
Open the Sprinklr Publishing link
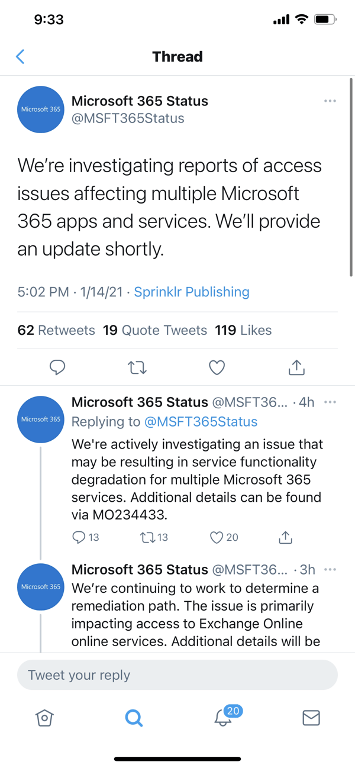click(x=191, y=292)
